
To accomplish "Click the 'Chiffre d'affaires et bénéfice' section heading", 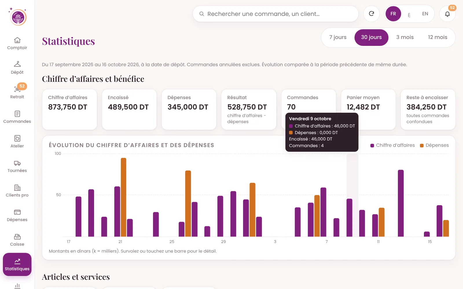I will 93,79.
